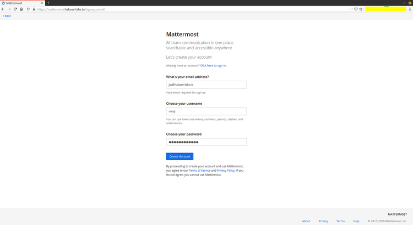Click the 'Click here to sign in' link

pyautogui.click(x=213, y=66)
